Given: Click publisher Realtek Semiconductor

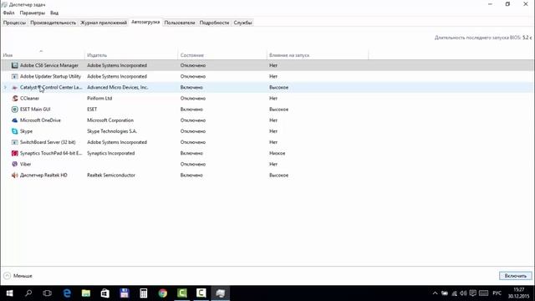Looking at the screenshot, I should [x=111, y=175].
